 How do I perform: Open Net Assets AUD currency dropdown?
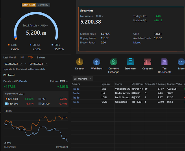click(99, 16)
